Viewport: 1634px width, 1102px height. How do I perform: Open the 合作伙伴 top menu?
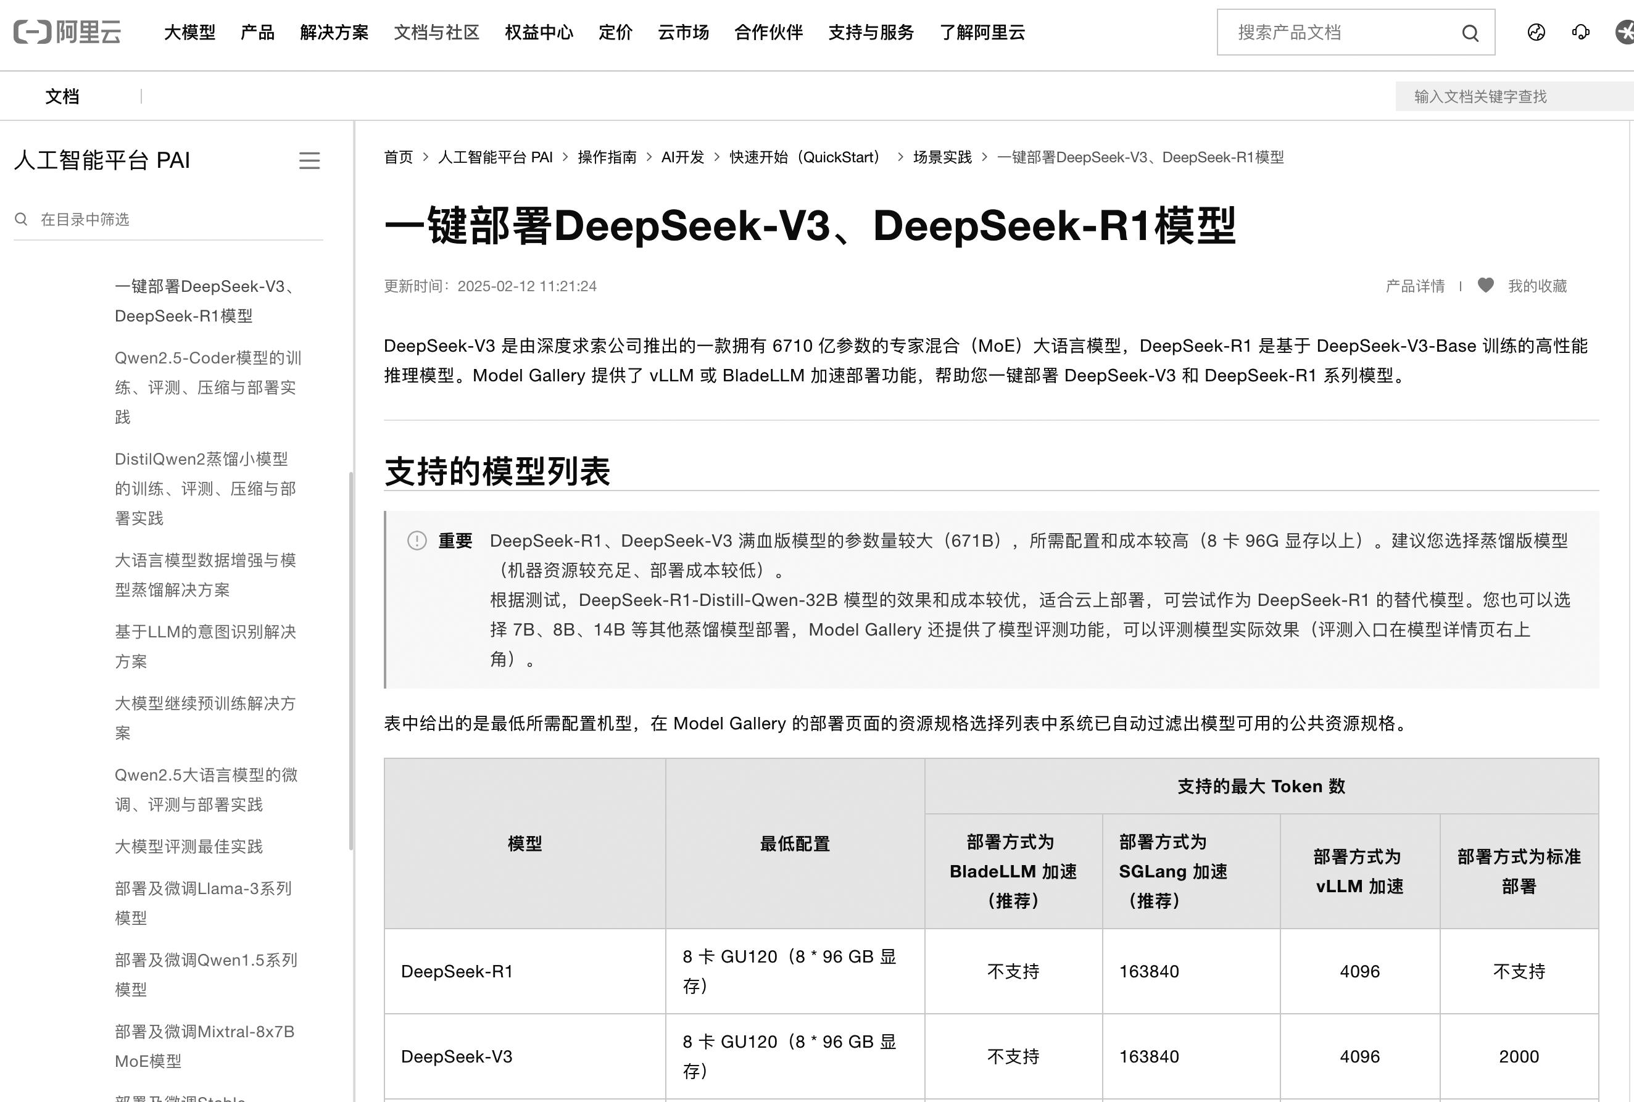[x=768, y=32]
